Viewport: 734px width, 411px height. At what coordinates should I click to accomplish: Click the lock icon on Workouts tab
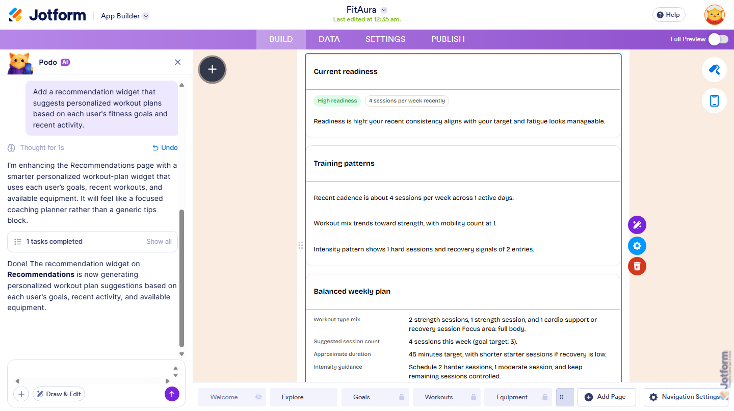pyautogui.click(x=474, y=397)
